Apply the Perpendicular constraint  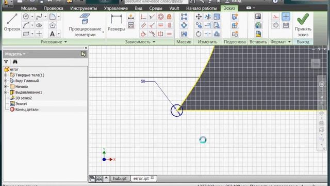pyautogui.click(x=152, y=25)
